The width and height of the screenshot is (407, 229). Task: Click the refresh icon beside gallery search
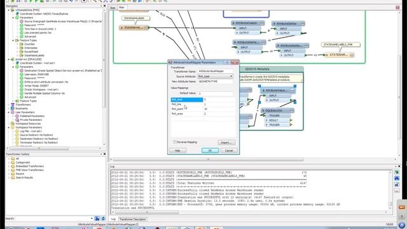point(103,219)
